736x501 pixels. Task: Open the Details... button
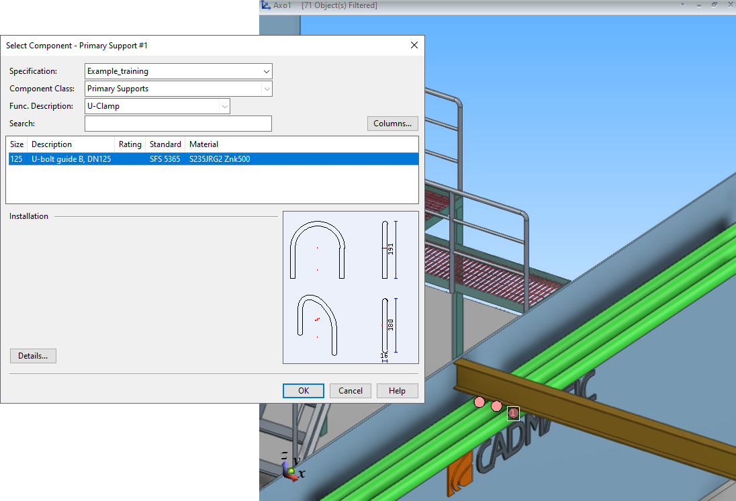pyautogui.click(x=33, y=356)
